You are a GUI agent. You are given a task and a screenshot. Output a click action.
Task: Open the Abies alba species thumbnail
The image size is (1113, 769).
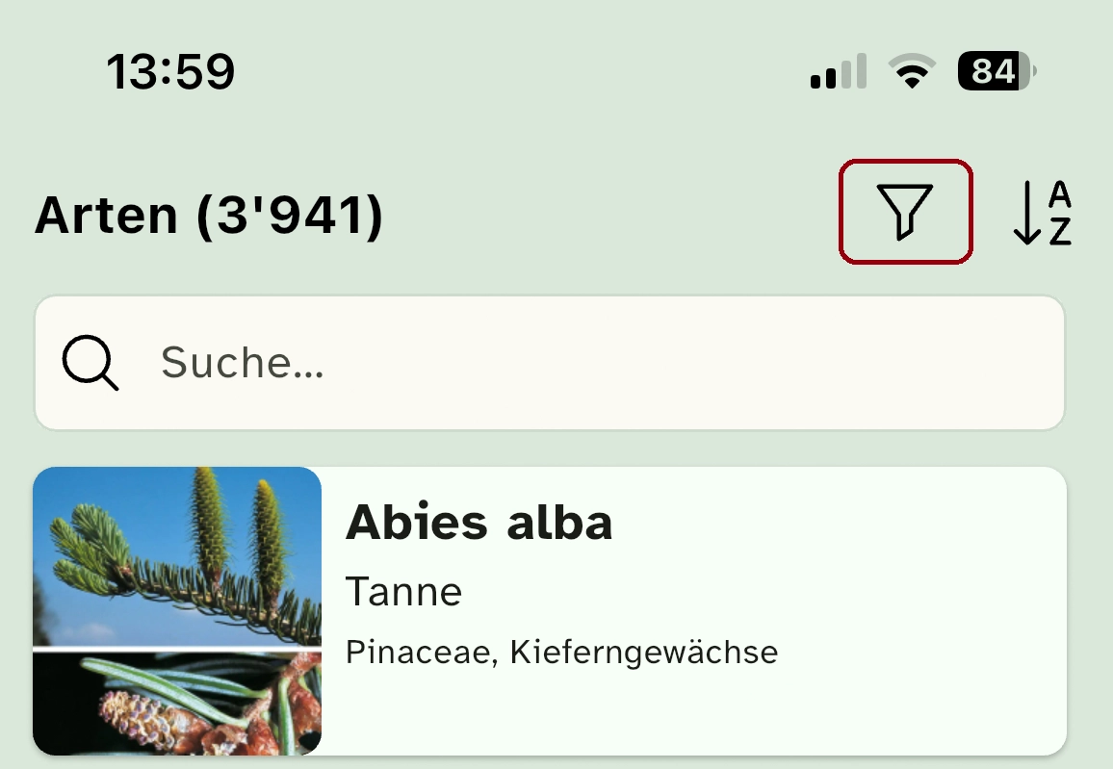coord(177,611)
